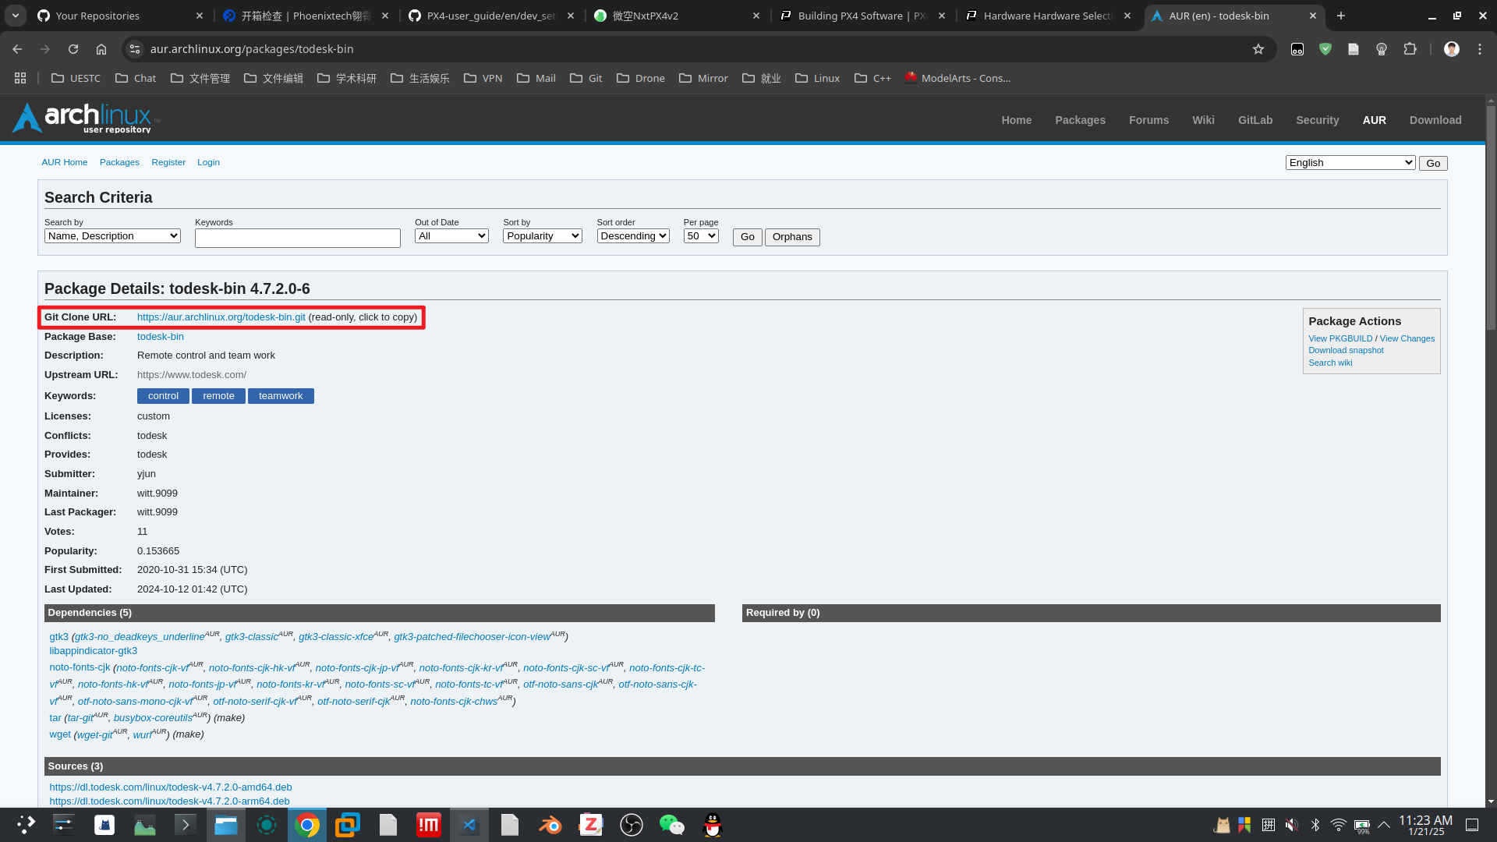Click the Arch Linux user repository logo
This screenshot has height=842, width=1497.
click(85, 119)
